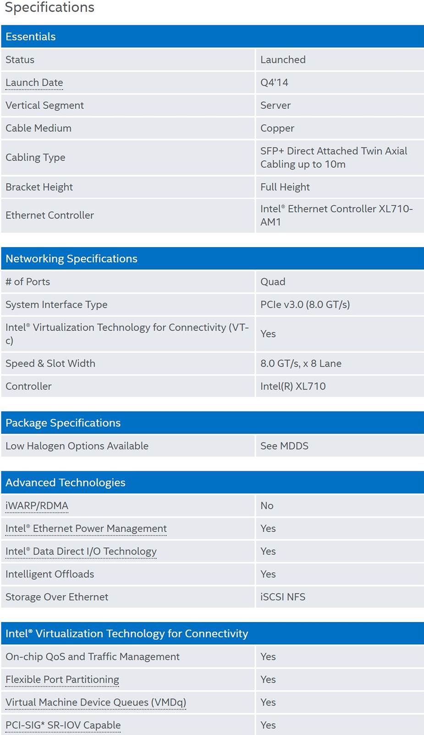Click Intel Virtualization Technology for Connectivity header
Viewport: 424px width, 735px height.
127,634
